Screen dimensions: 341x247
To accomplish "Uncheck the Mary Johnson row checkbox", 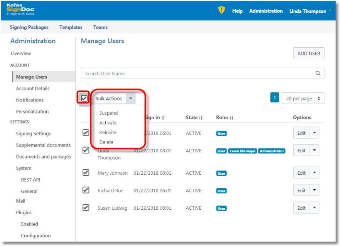I will click(x=86, y=173).
